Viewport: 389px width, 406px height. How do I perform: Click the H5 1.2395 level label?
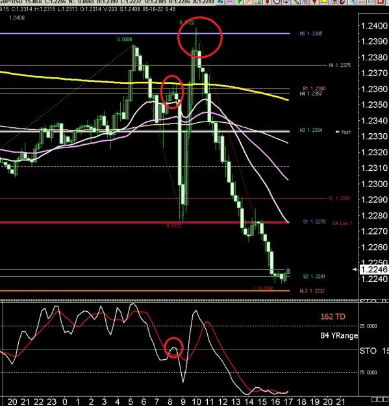[311, 33]
